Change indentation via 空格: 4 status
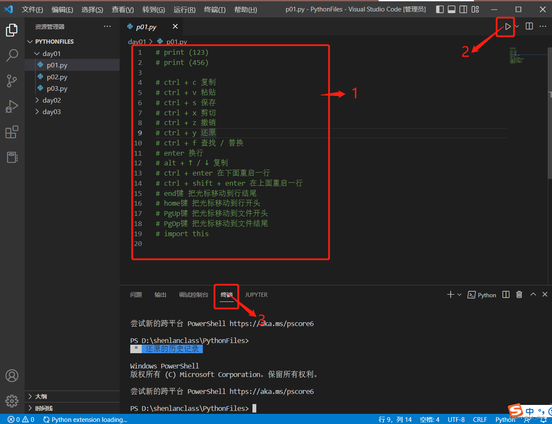 [x=429, y=419]
